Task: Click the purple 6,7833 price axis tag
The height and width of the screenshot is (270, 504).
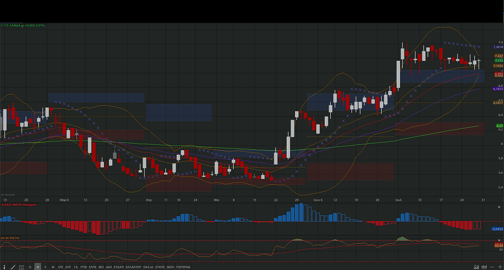Action: [x=498, y=89]
